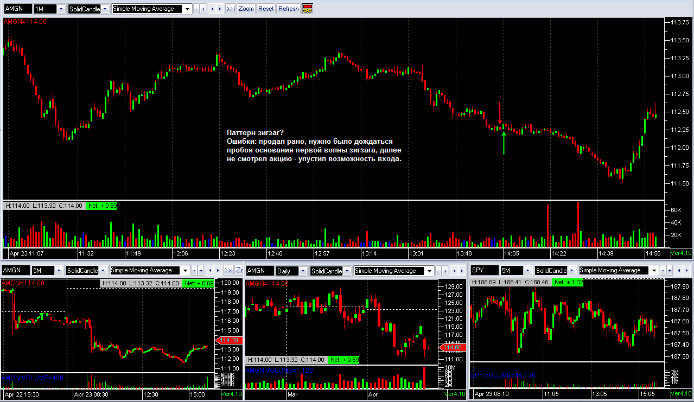Click the 'Паттерн зигзаг?' annotation text
The height and width of the screenshot is (402, 694).
255,133
